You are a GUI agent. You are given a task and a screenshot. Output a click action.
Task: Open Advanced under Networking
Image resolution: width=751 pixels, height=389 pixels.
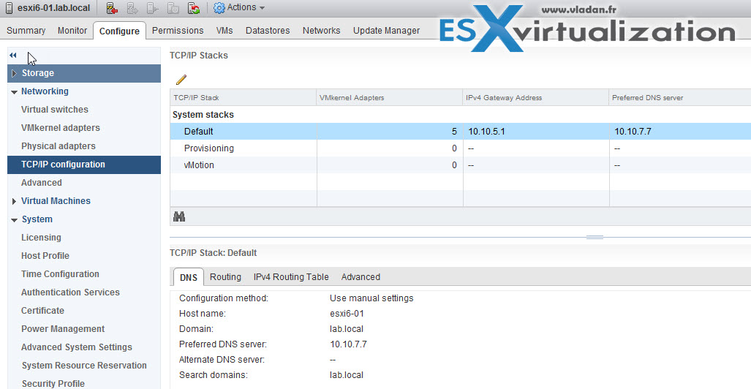(41, 183)
